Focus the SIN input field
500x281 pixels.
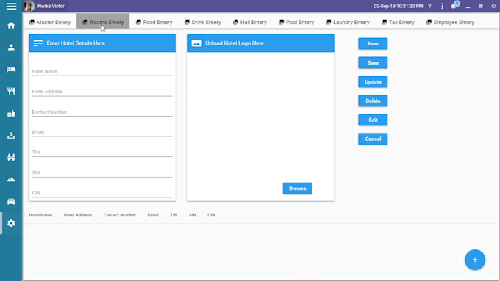tap(102, 172)
